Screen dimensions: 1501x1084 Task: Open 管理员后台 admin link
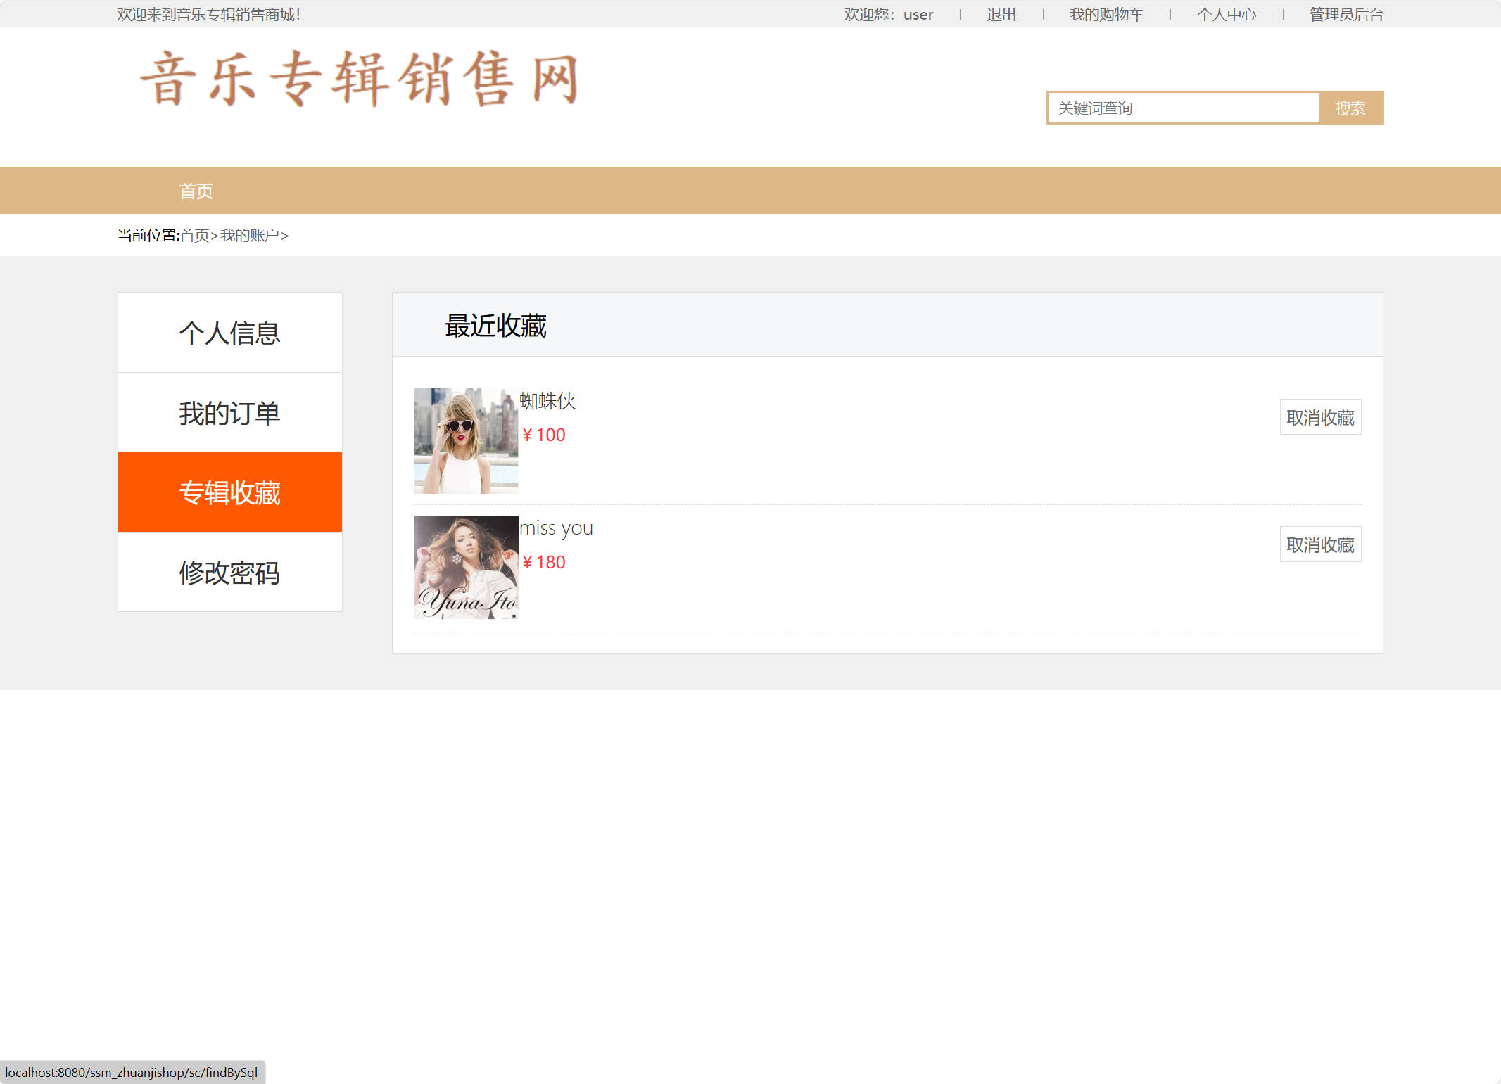pos(1345,15)
